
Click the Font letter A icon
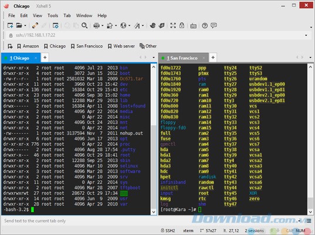pos(137,25)
